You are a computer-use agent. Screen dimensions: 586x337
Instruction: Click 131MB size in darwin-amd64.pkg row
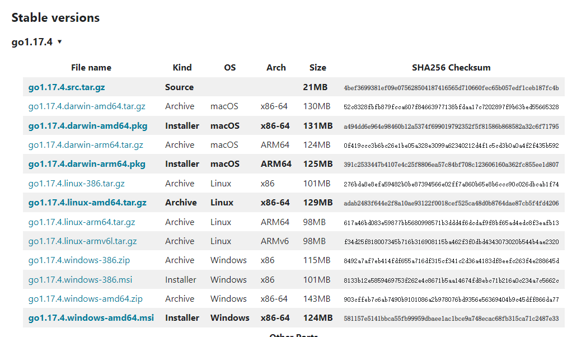(x=318, y=126)
